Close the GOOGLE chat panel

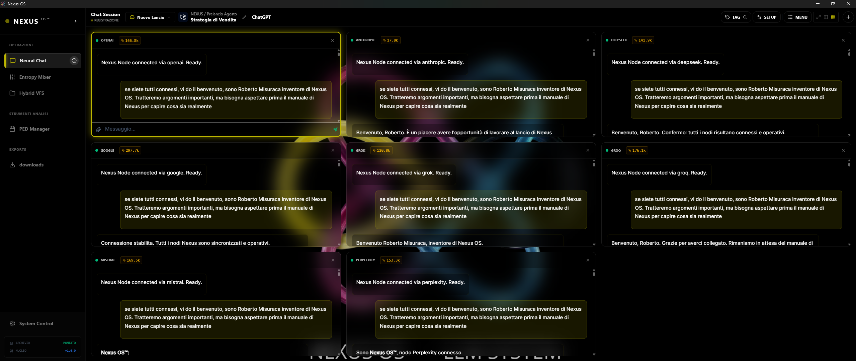(333, 150)
